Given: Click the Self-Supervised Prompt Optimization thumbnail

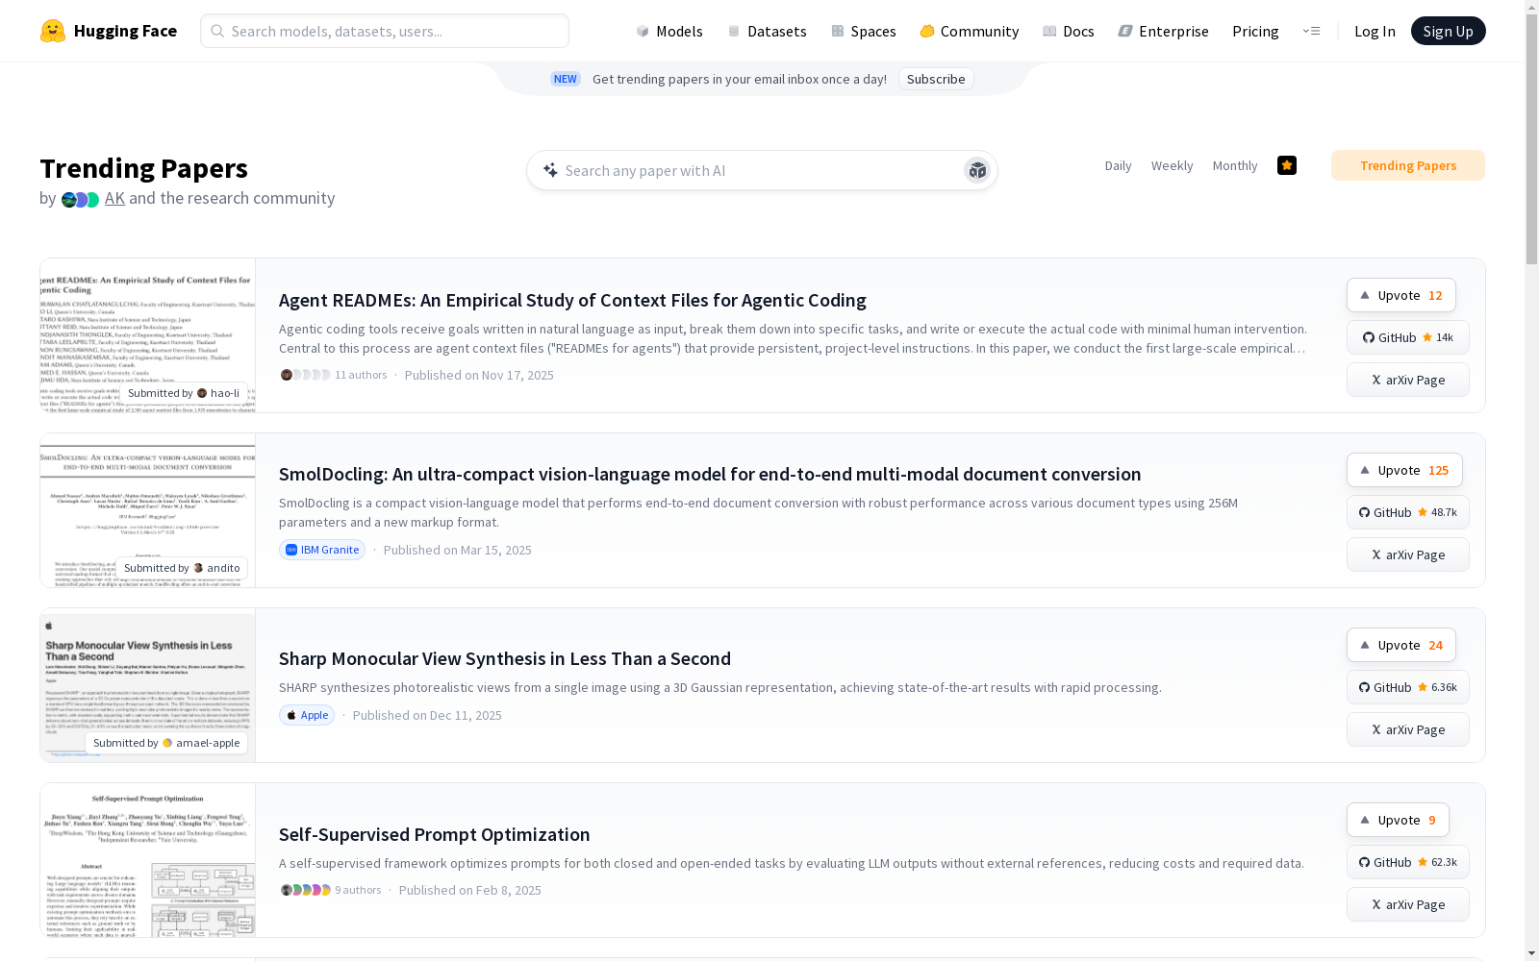Looking at the screenshot, I should pyautogui.click(x=147, y=860).
